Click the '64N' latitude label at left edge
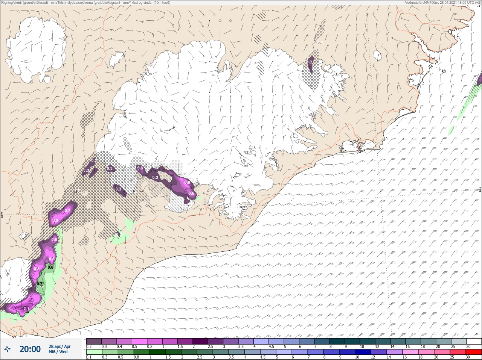This screenshot has width=482, height=360. pyautogui.click(x=2, y=216)
